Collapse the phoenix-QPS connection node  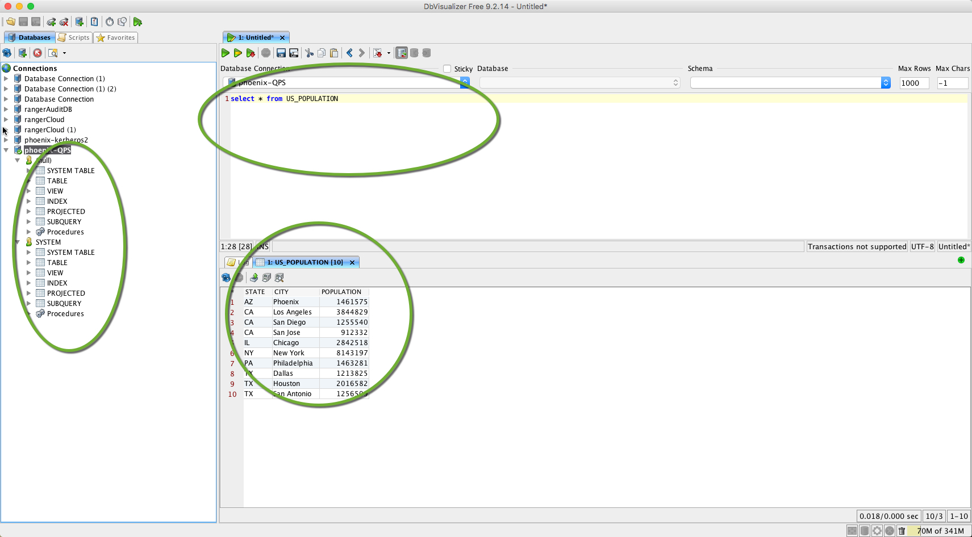(x=6, y=150)
